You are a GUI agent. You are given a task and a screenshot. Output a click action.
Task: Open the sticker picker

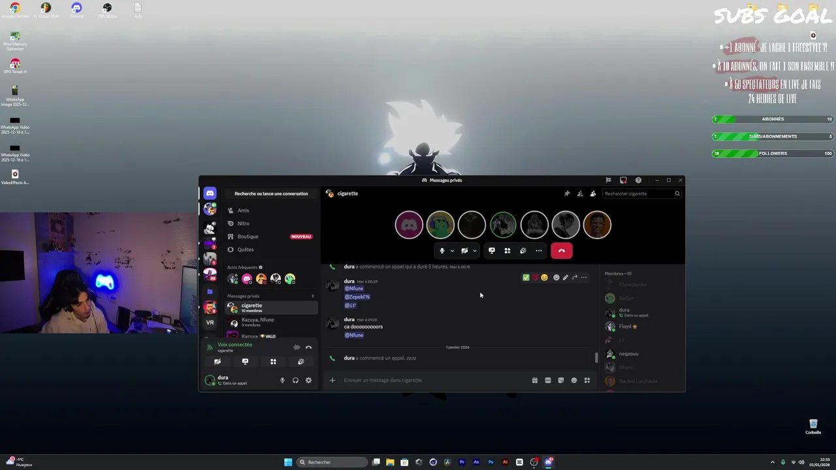[561, 380]
